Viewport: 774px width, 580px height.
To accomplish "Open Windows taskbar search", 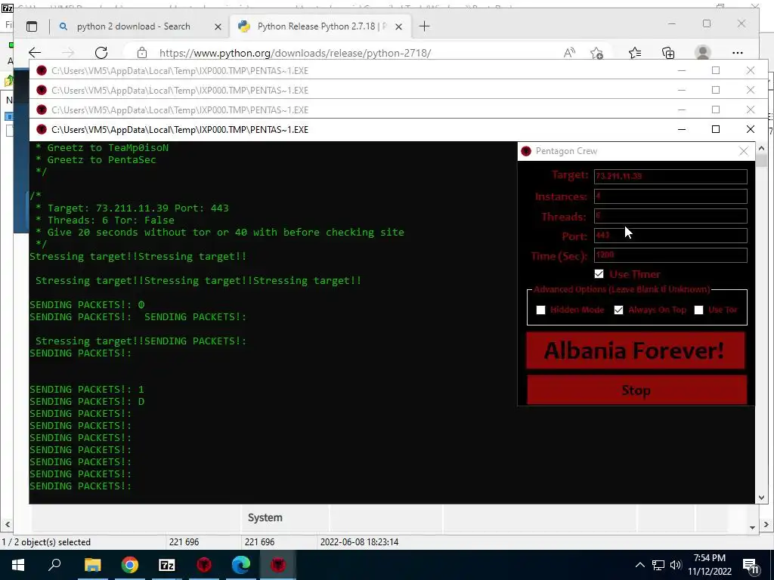I will click(x=54, y=565).
